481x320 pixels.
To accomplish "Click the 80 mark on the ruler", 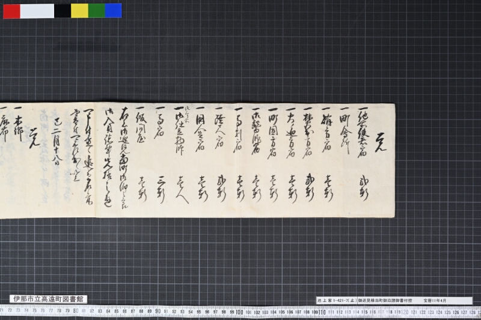I will coord(76,311).
